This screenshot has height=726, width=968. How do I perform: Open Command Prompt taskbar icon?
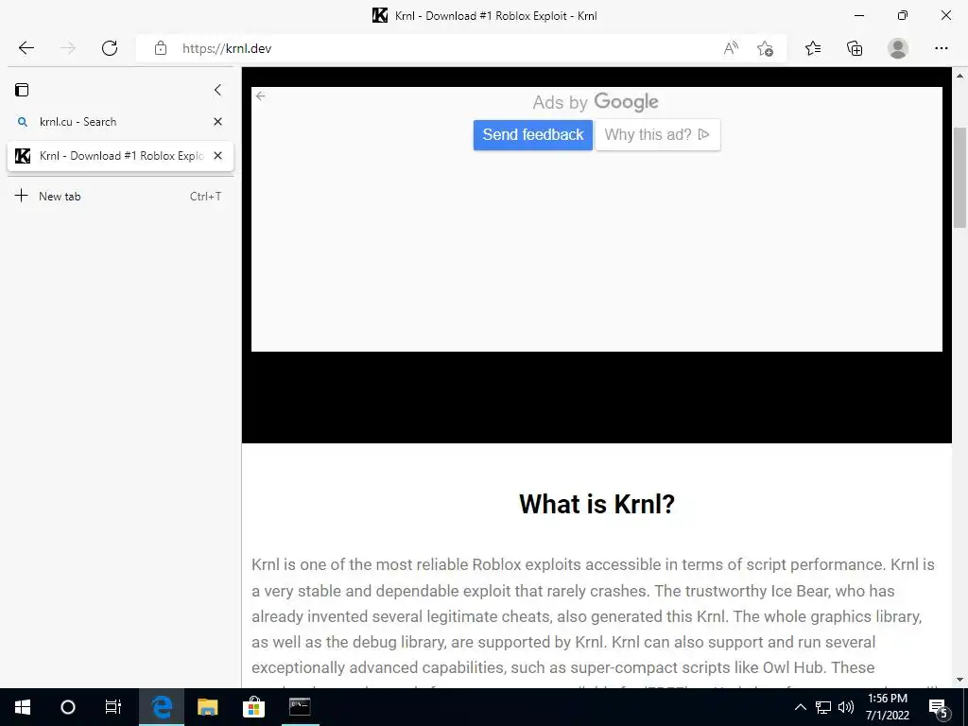[300, 707]
